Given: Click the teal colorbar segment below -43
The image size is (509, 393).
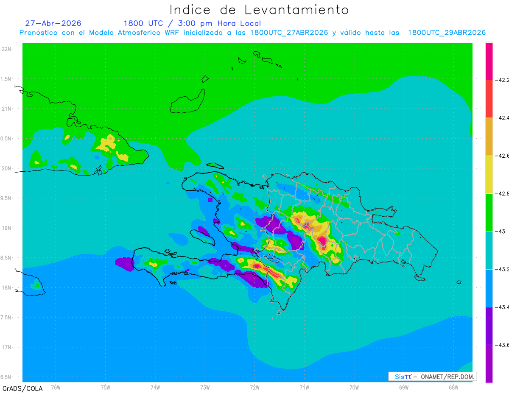Looking at the screenshot, I should pyautogui.click(x=489, y=250).
